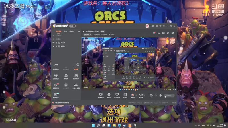Click the unlock padlock icon above preview

(x=159, y=33)
